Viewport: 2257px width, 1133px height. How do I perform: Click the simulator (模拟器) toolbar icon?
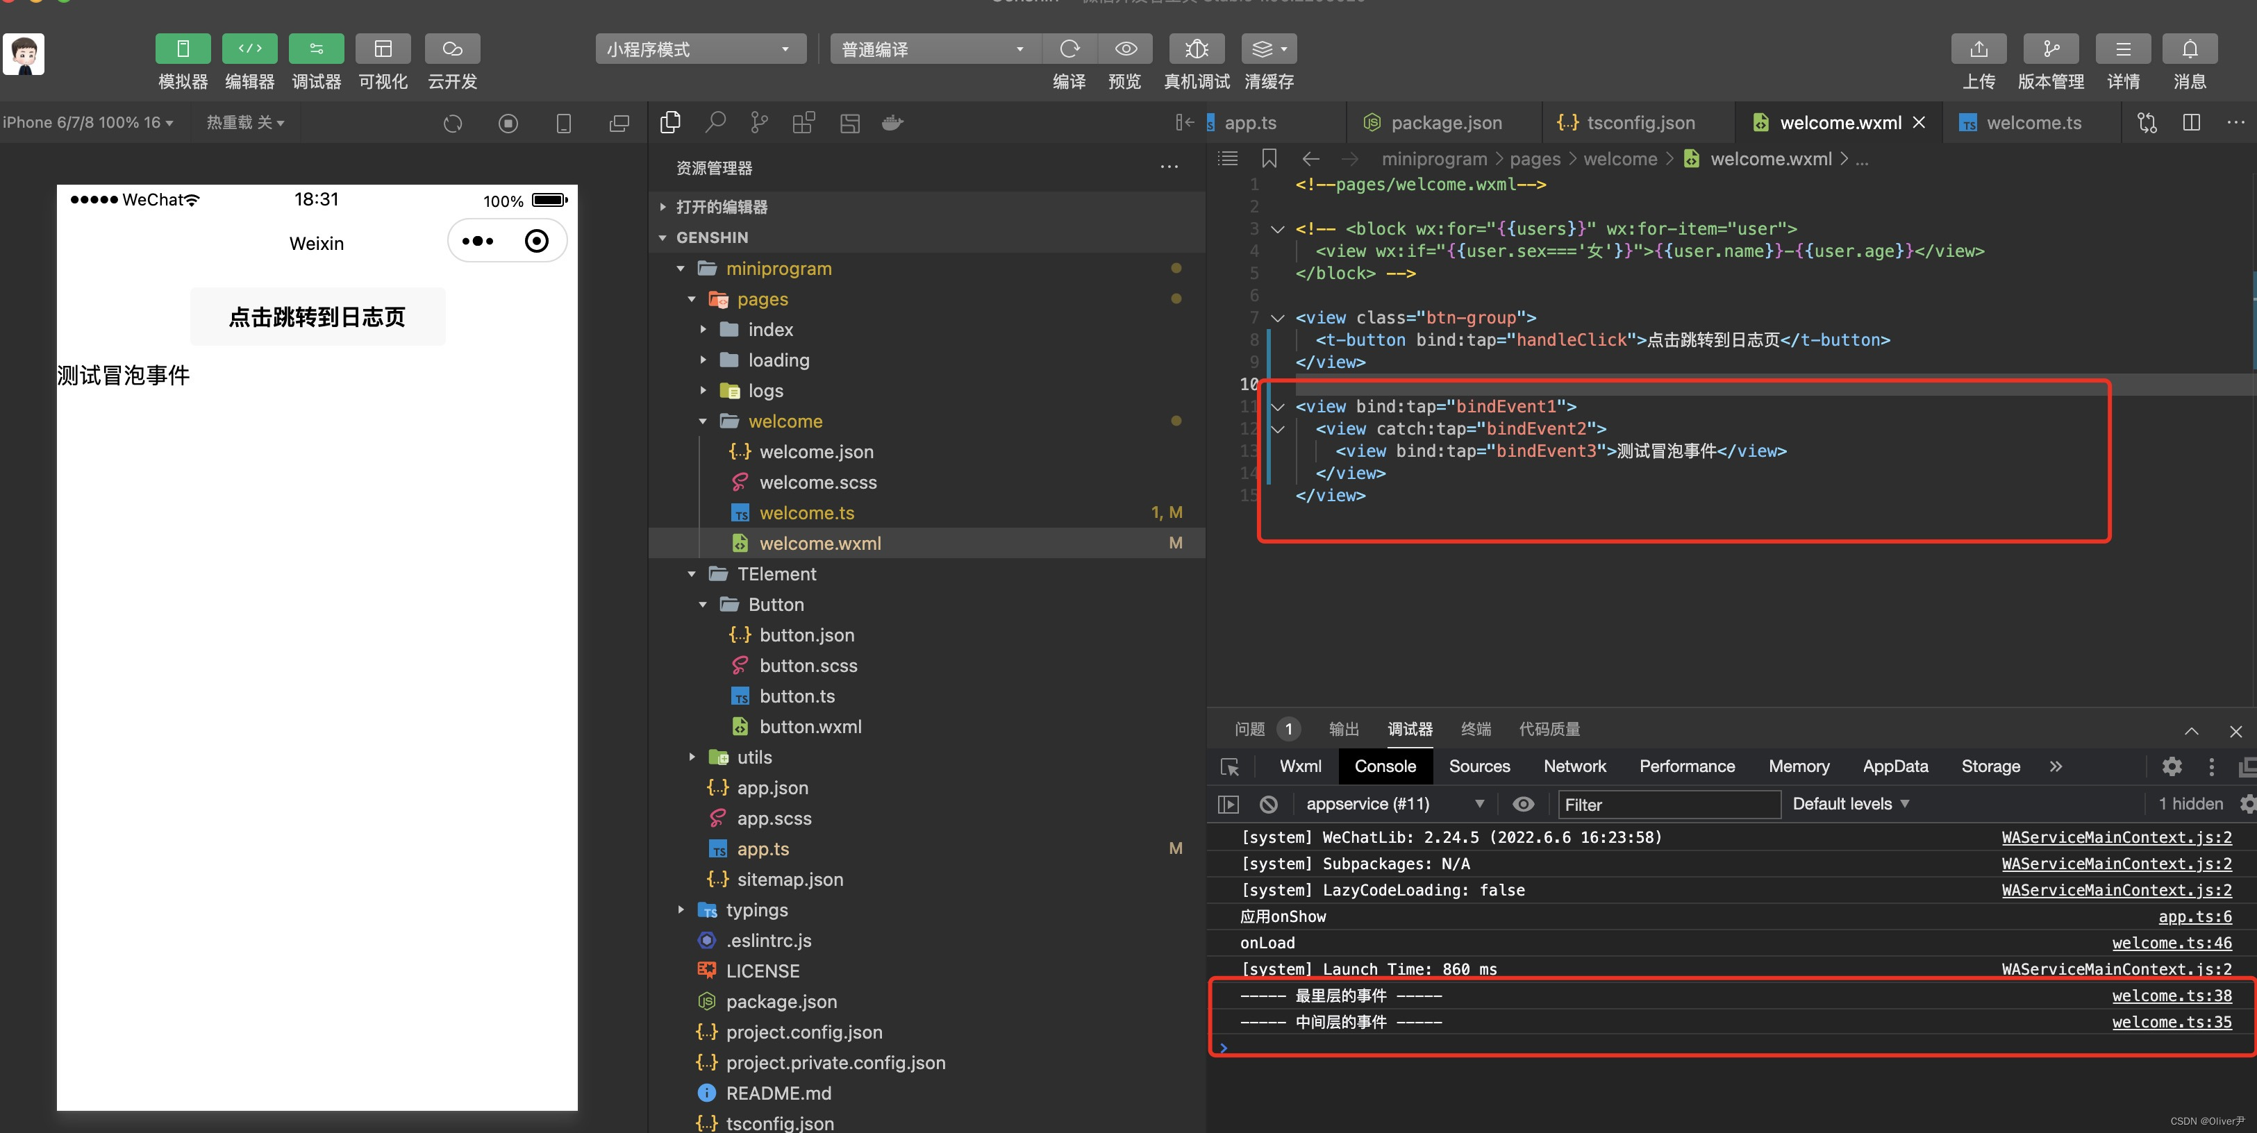[182, 49]
